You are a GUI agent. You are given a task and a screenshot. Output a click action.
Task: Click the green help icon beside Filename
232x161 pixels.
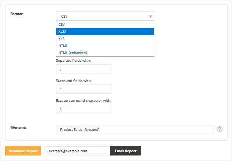[220, 129]
